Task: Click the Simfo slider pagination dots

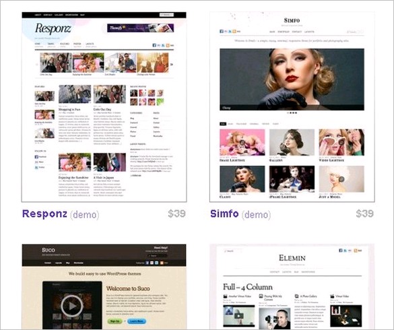Action: coord(292,113)
